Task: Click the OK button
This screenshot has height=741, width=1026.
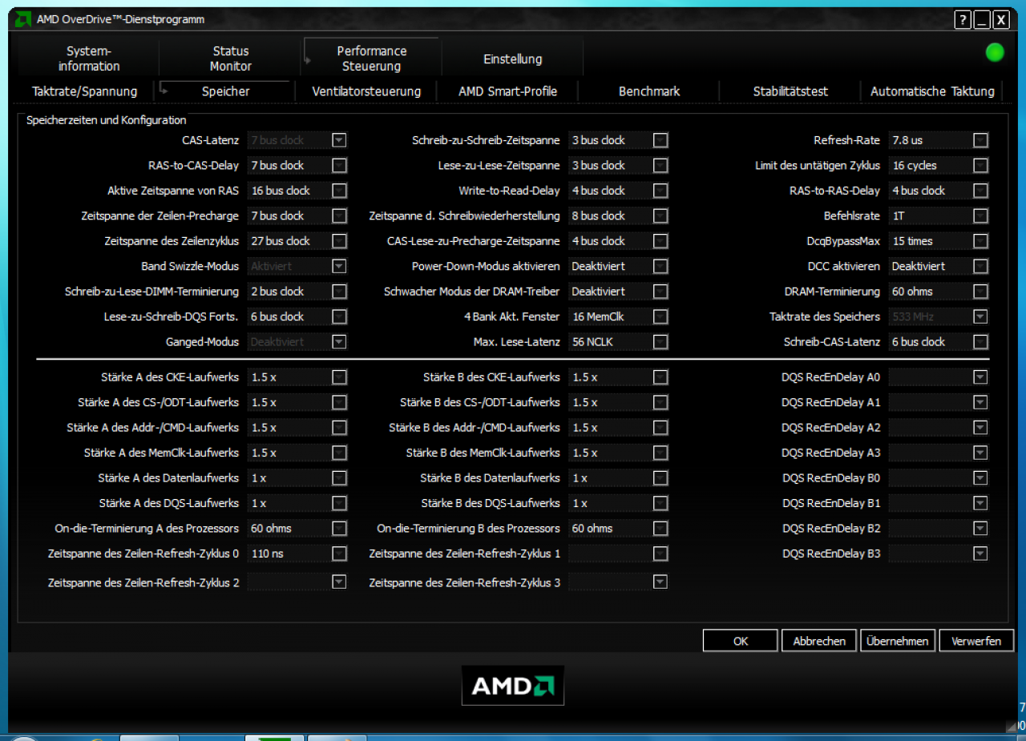Action: tap(741, 641)
